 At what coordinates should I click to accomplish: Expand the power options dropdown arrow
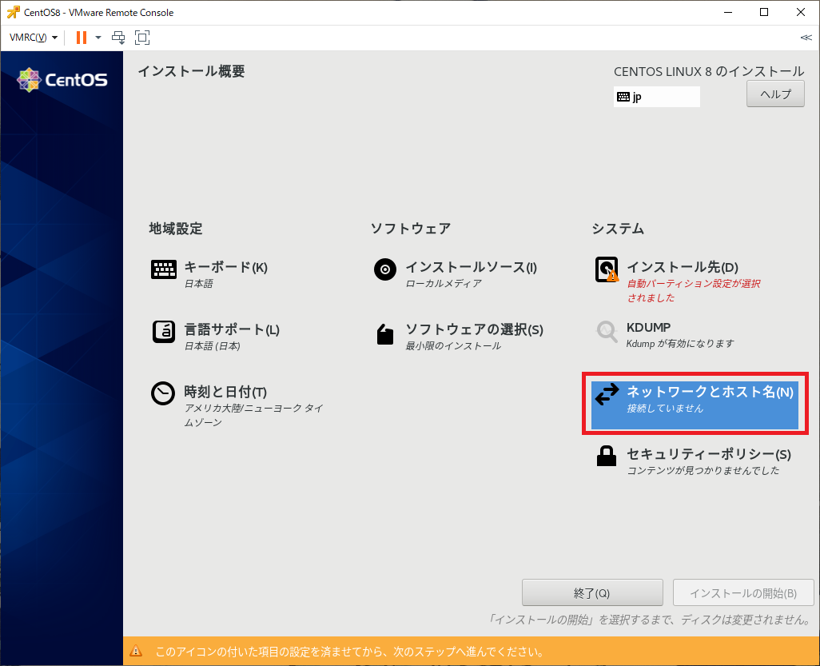[x=98, y=37]
